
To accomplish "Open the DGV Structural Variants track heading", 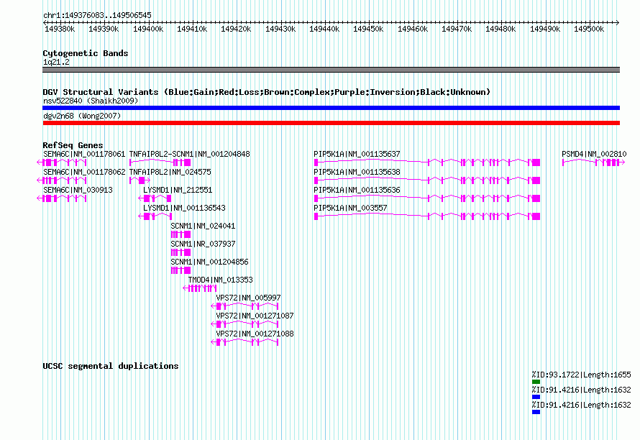I will pos(266,92).
